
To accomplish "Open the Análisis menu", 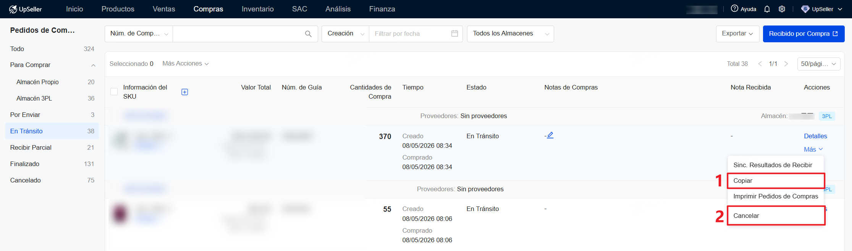I will coord(338,9).
